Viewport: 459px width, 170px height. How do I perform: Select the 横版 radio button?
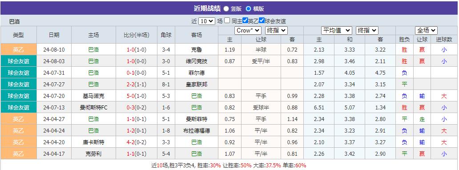point(248,8)
